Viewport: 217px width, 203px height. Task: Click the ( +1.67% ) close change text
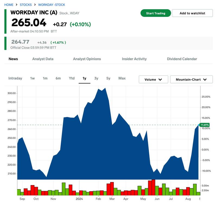(x=58, y=43)
